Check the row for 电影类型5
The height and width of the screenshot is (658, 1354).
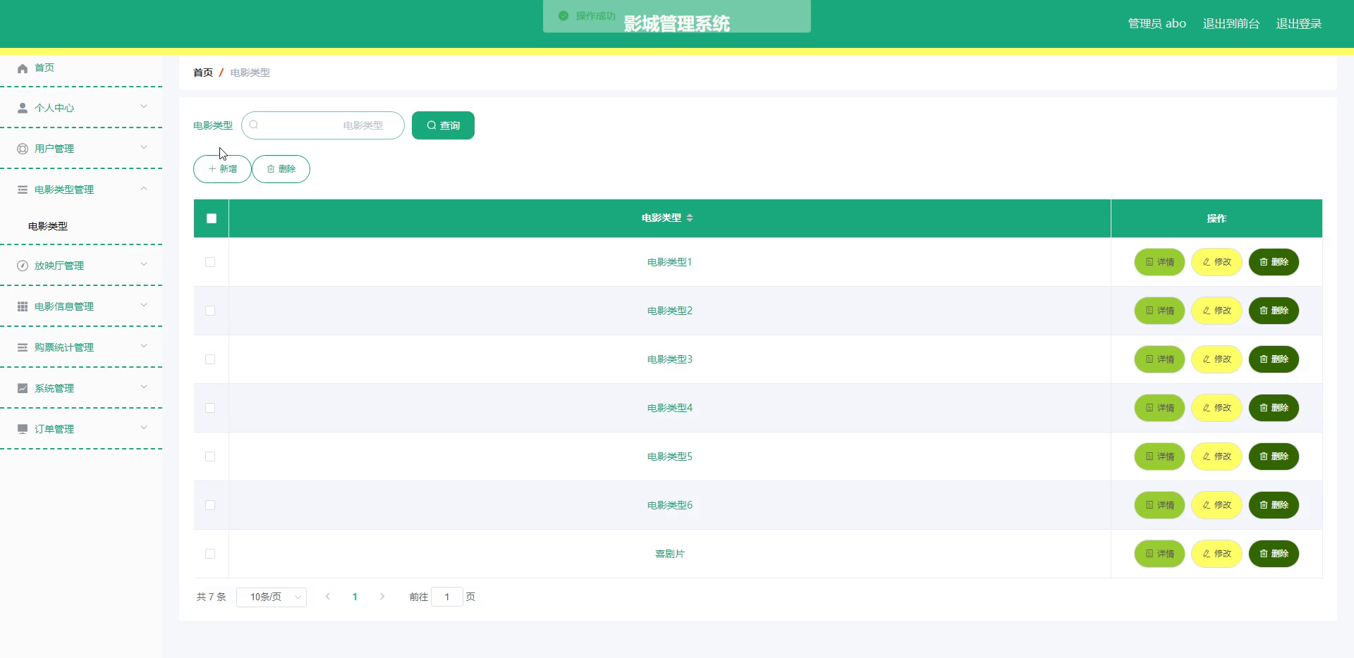coord(210,457)
